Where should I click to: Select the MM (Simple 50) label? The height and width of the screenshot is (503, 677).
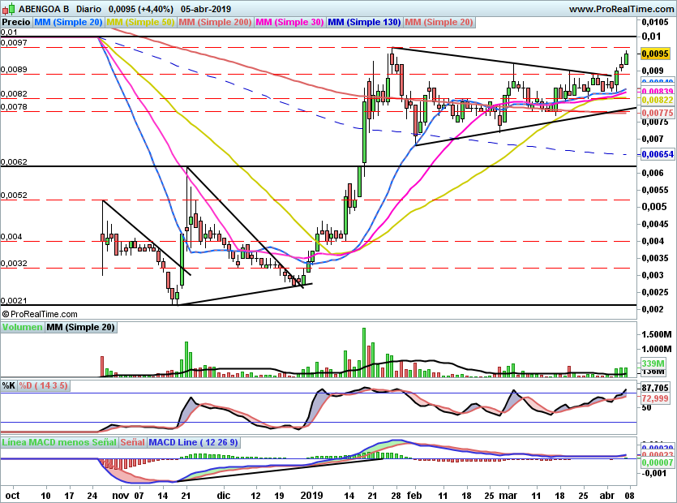[x=140, y=22]
